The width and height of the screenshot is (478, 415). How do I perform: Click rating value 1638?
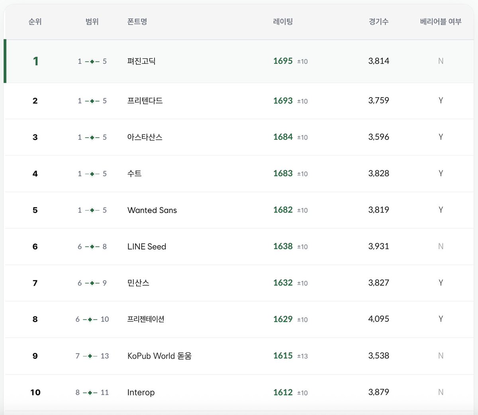click(283, 246)
